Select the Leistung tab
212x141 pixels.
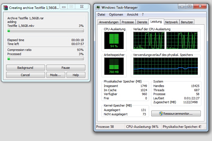tap(156, 22)
